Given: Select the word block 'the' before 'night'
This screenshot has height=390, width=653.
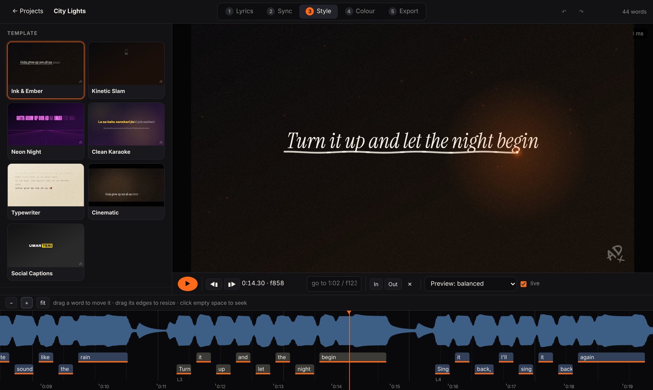Looking at the screenshot, I should tap(283, 357).
